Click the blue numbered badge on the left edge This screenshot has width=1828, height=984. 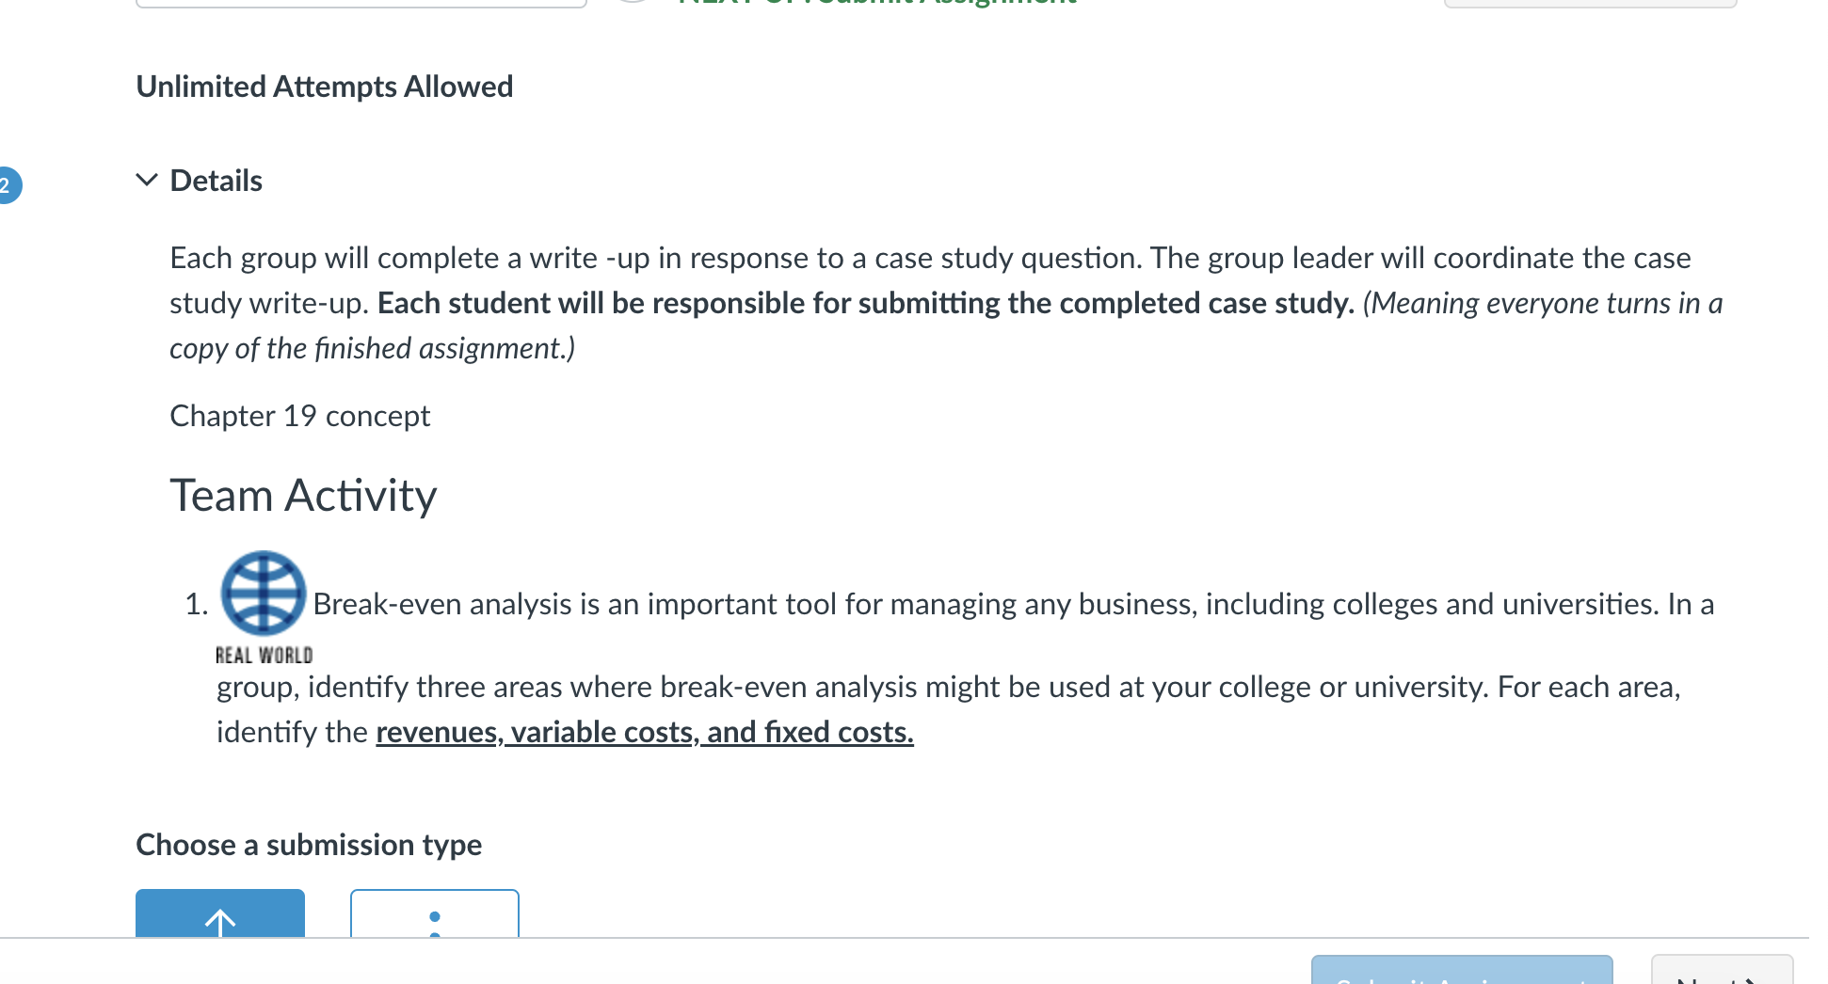(8, 184)
